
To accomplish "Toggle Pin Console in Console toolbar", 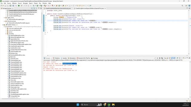I will [177, 58].
